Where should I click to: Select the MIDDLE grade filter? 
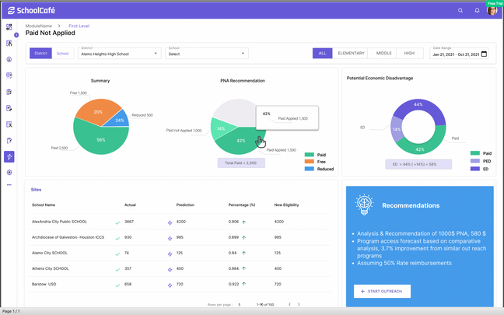point(383,54)
